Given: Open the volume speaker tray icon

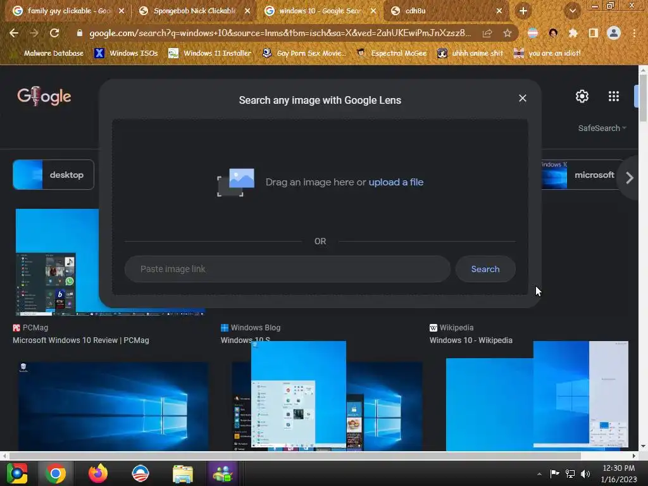Looking at the screenshot, I should tap(585, 473).
